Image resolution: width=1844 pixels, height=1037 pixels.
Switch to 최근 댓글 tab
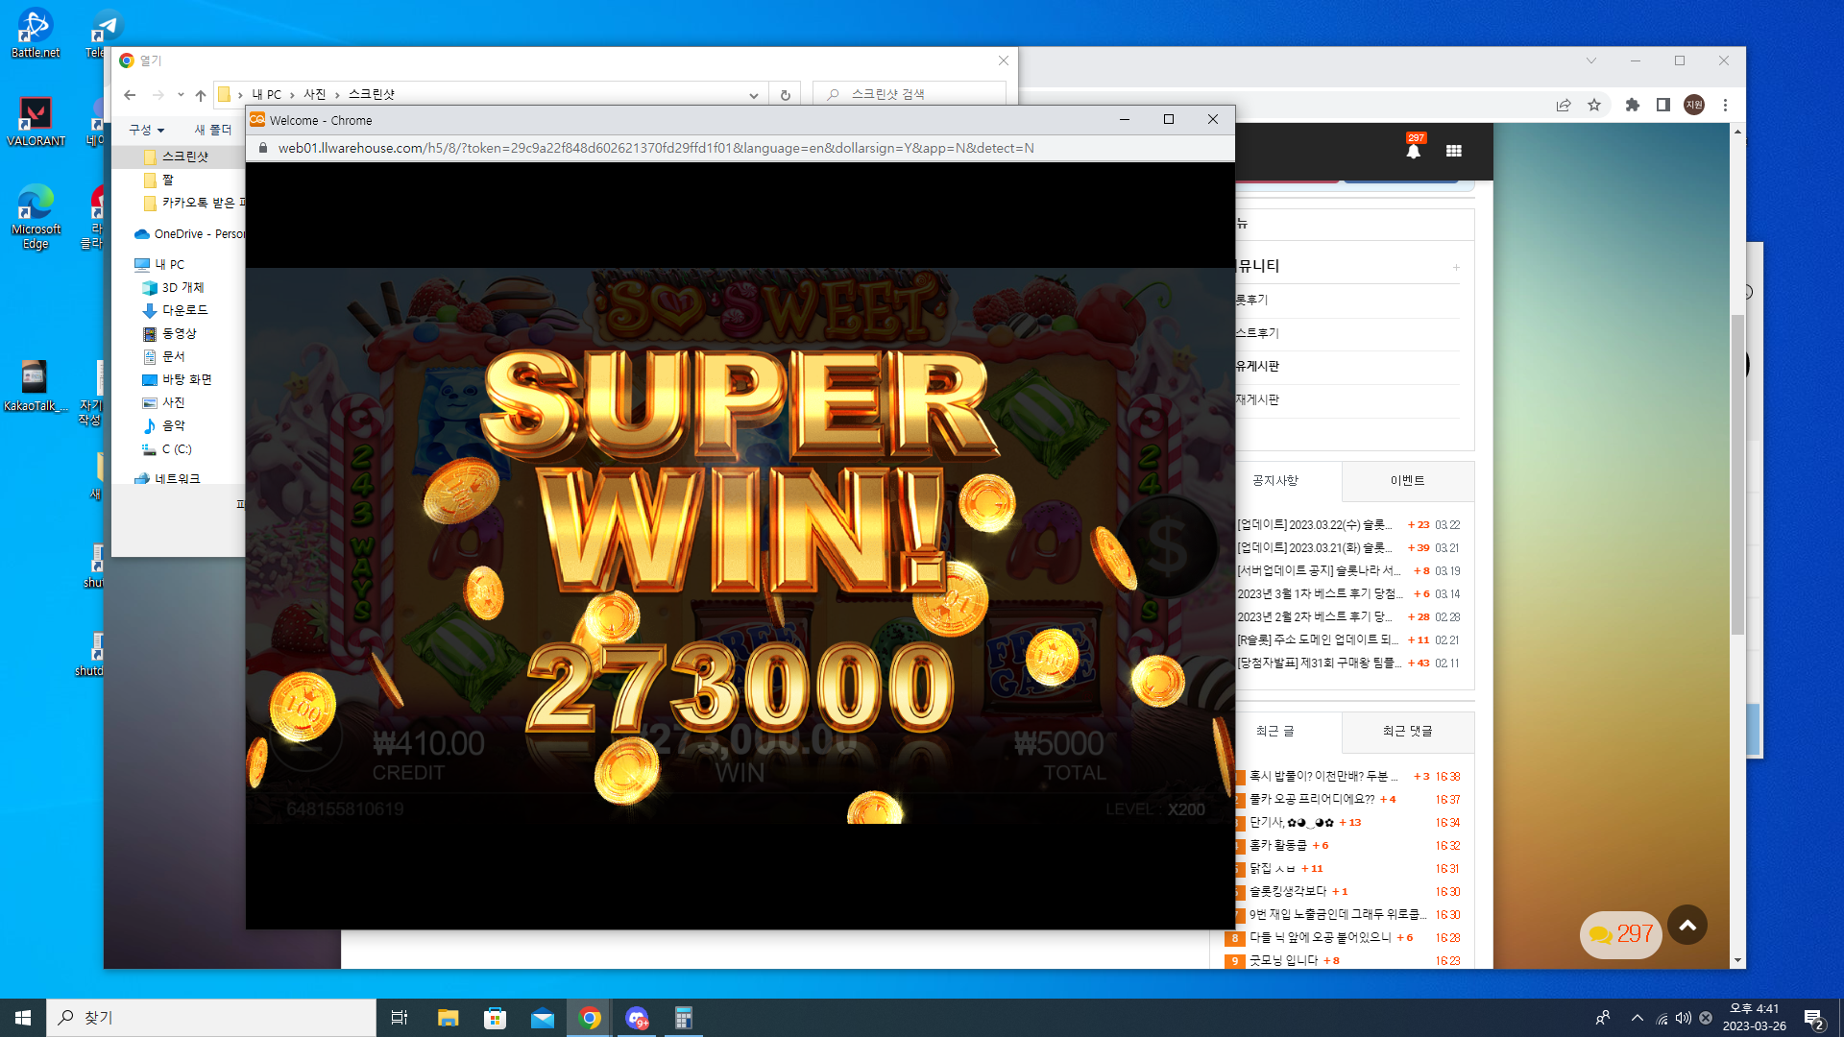[1408, 732]
